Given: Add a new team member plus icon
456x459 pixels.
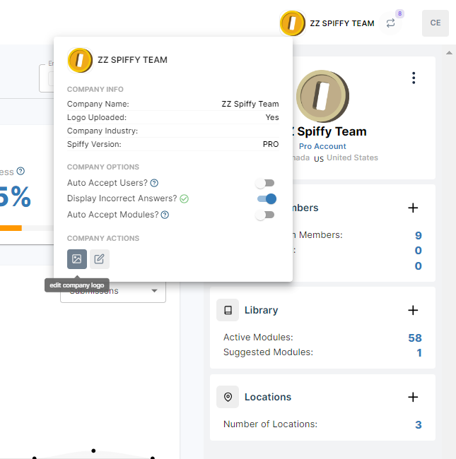Looking at the screenshot, I should click(413, 208).
